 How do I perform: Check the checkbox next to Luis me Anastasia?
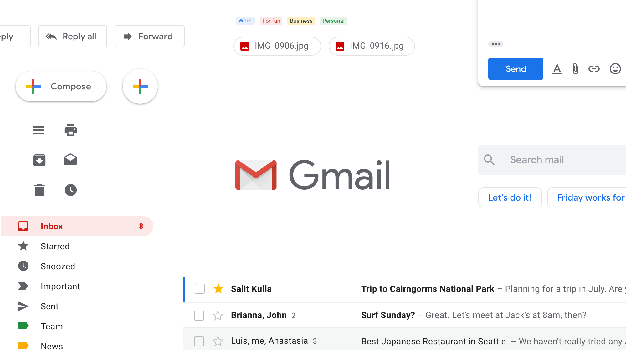click(x=199, y=341)
